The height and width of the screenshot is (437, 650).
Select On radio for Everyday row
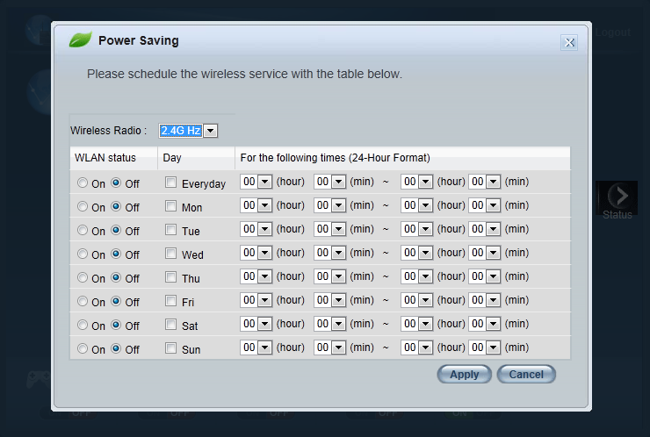pos(83,183)
